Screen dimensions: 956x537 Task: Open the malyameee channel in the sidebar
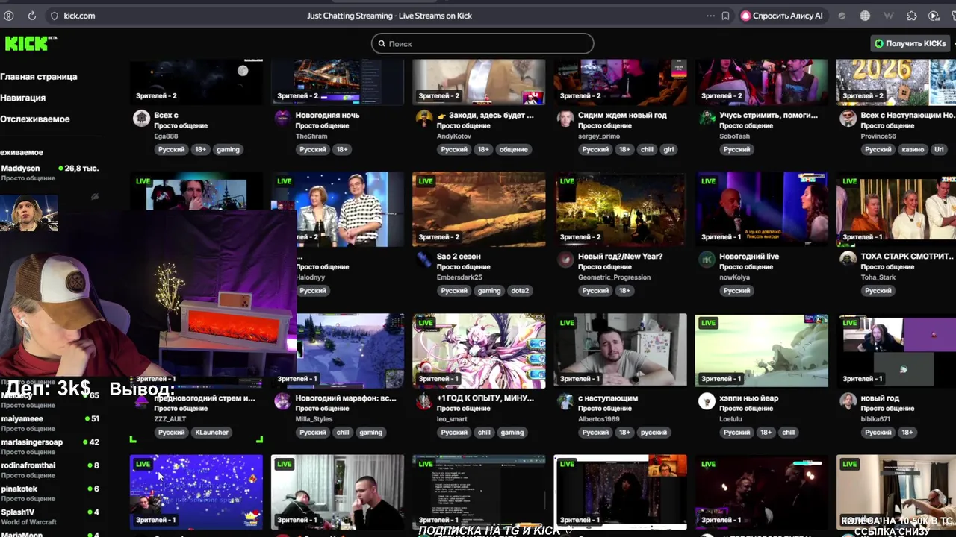point(51,423)
